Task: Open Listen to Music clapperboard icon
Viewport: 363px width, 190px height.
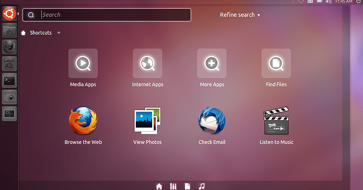Action: coord(276,120)
